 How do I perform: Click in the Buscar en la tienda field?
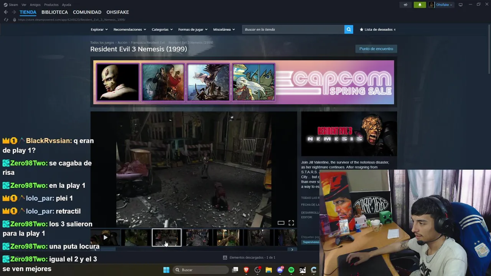pyautogui.click(x=293, y=30)
